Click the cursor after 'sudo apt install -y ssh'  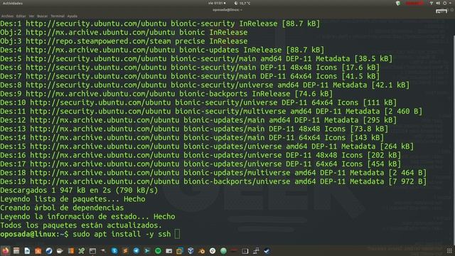click(x=177, y=234)
